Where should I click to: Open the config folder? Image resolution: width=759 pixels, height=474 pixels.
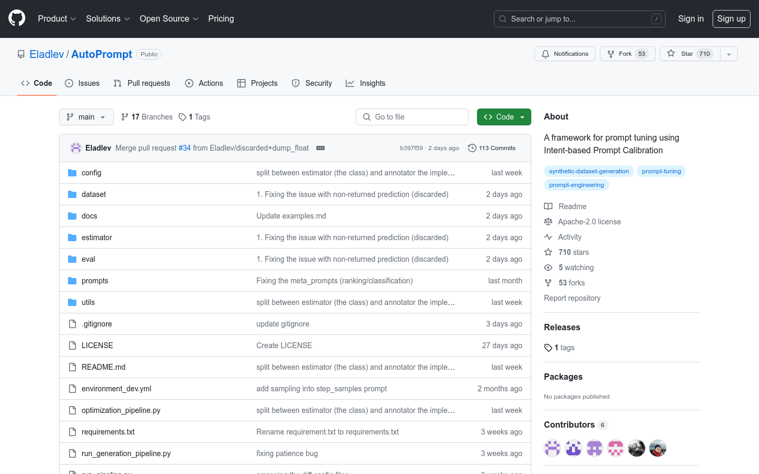click(x=91, y=173)
